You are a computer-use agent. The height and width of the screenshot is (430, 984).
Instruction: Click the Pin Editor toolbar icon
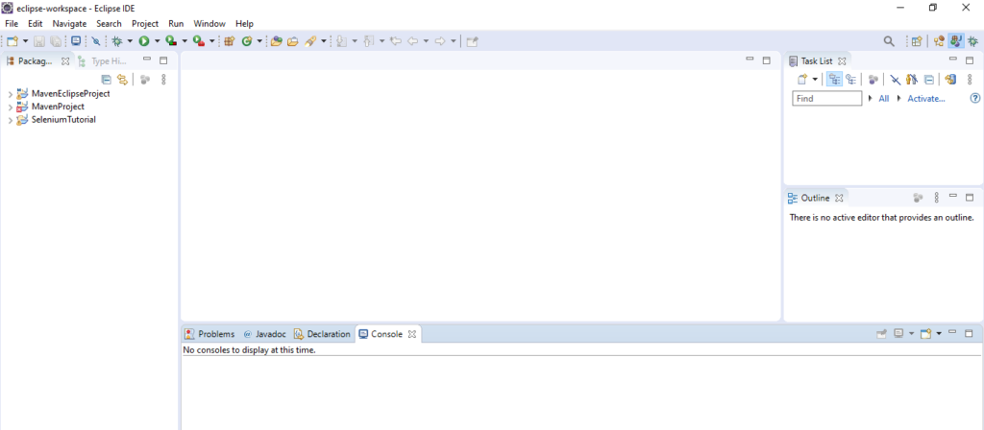tap(473, 41)
